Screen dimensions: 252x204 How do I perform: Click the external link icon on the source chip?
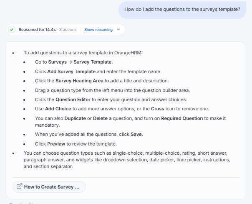(x=20, y=186)
